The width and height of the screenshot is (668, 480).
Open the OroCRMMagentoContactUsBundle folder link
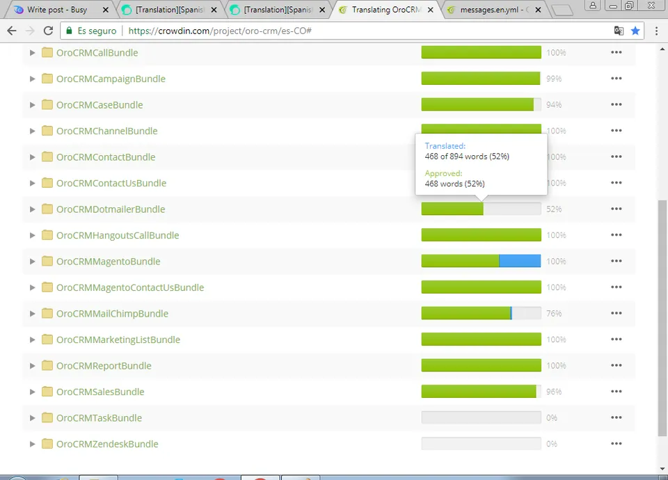point(130,287)
